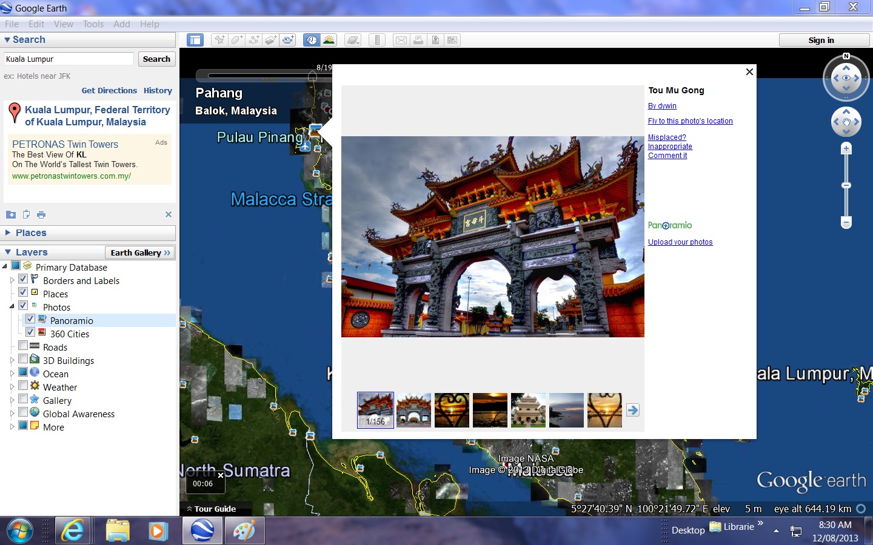Click 'Fly to this photo's location' link
Screen dimensions: 873x545
(690, 121)
